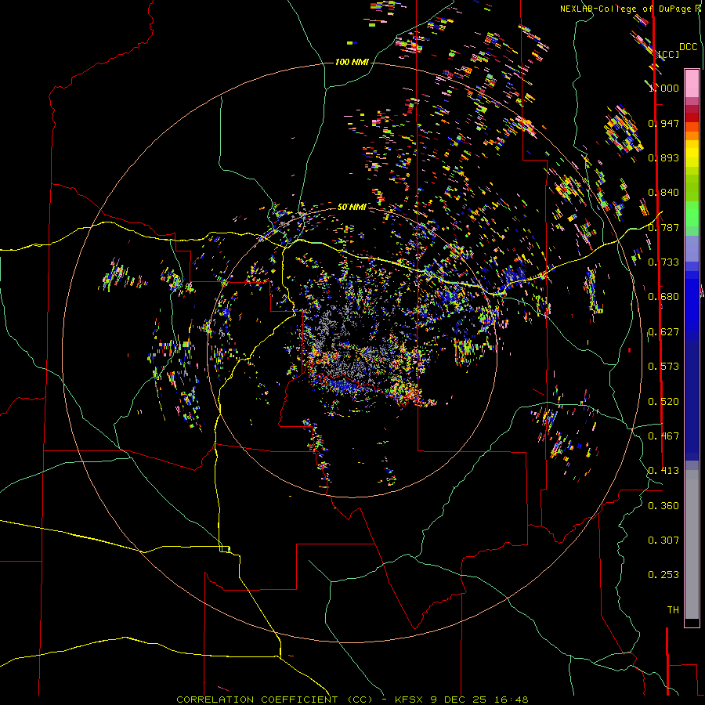705x705 pixels.
Task: Click the 0.467 legend value
Action: (663, 436)
